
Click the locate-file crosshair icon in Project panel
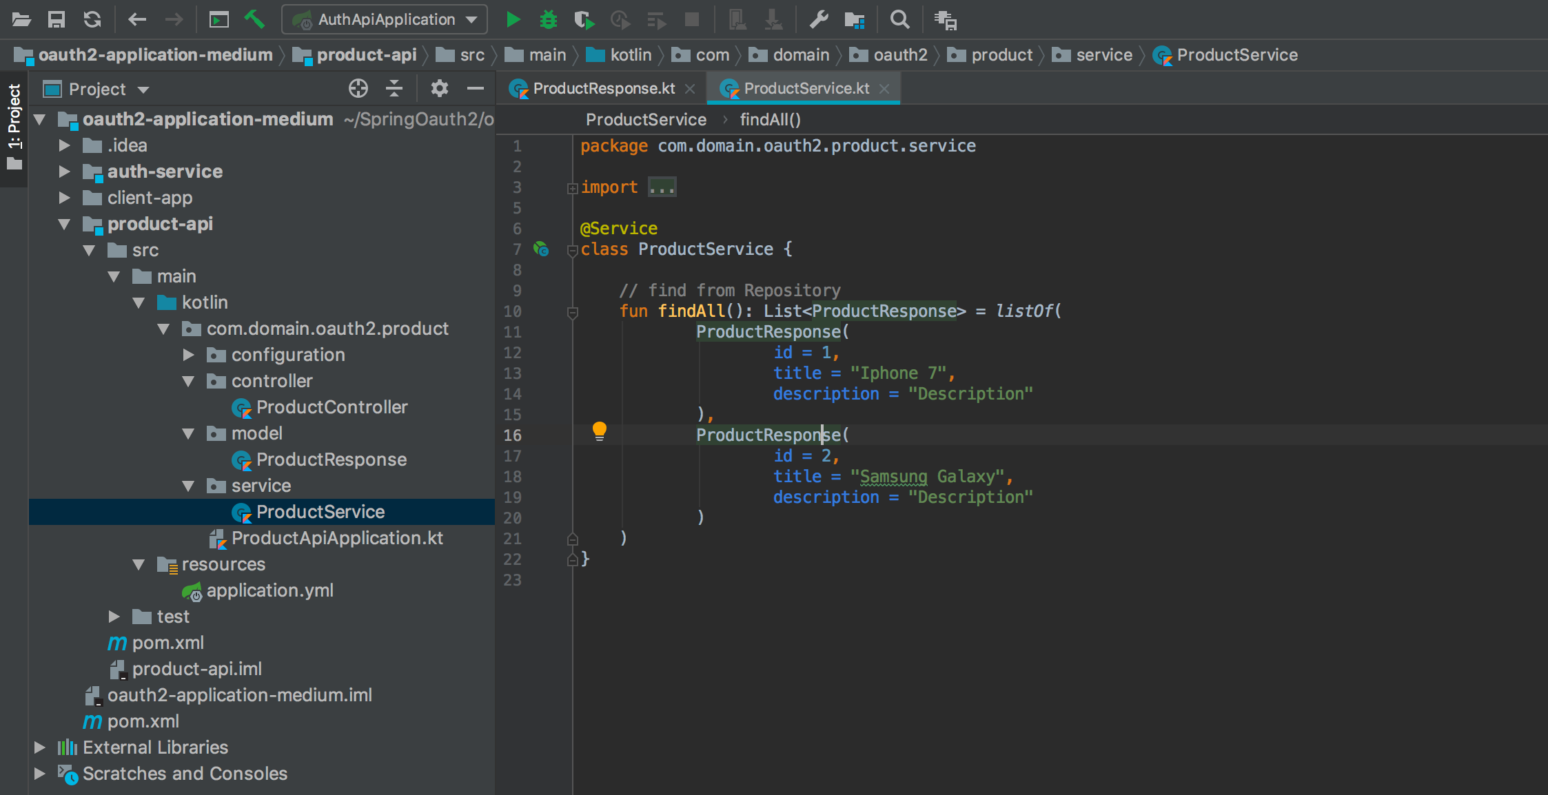358,88
